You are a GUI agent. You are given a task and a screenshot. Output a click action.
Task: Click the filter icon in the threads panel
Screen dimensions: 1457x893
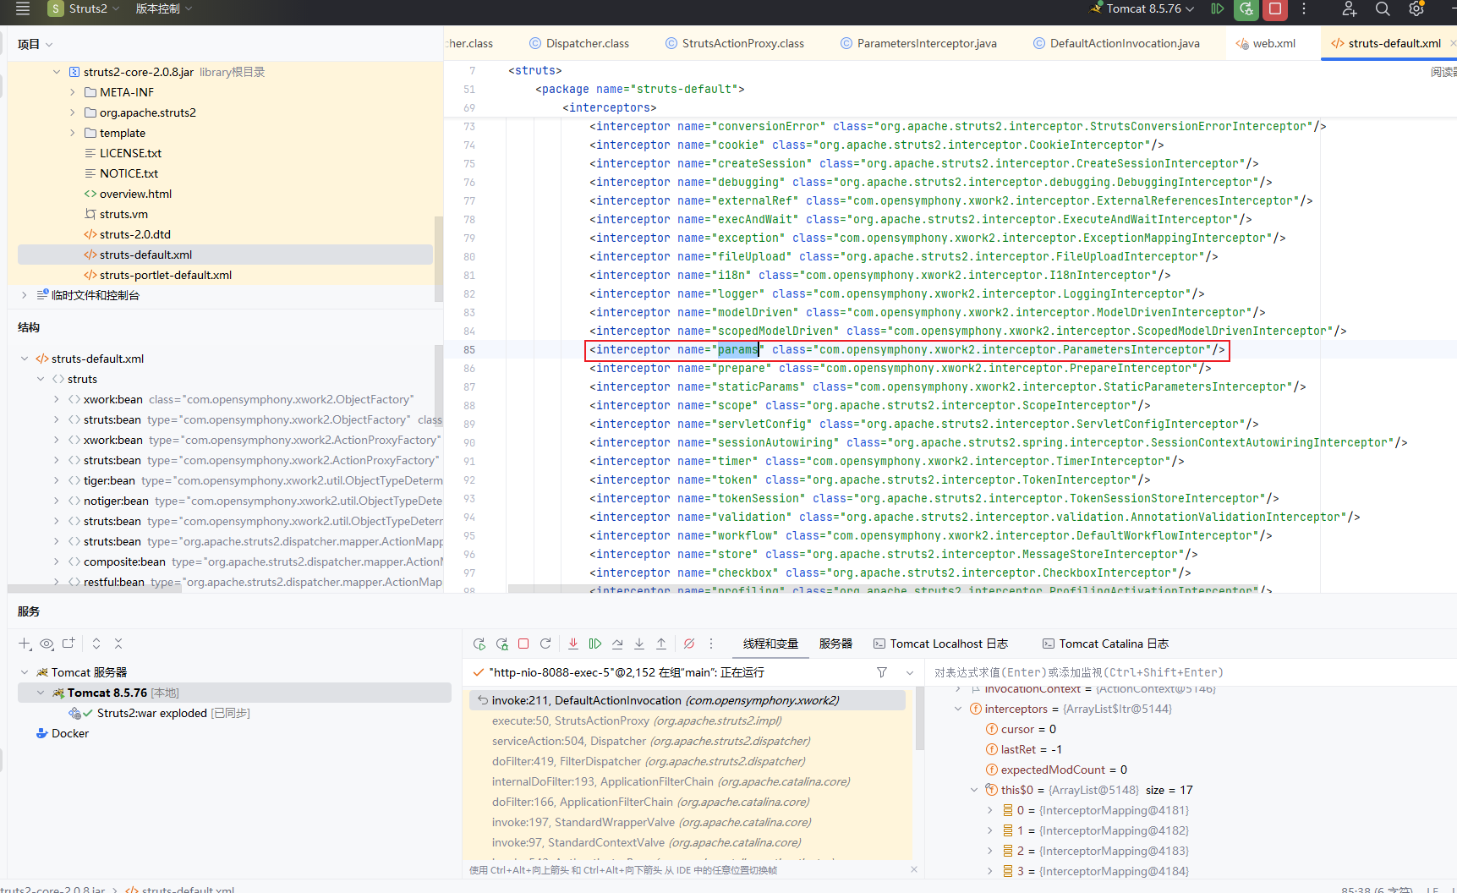coord(882,672)
